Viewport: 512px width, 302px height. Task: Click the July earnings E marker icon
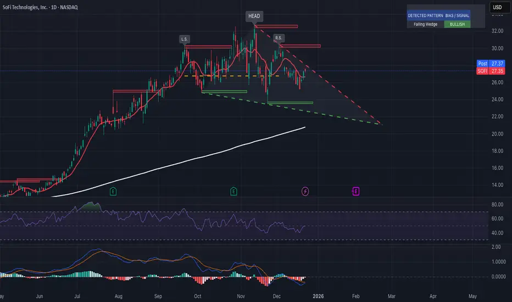point(113,191)
